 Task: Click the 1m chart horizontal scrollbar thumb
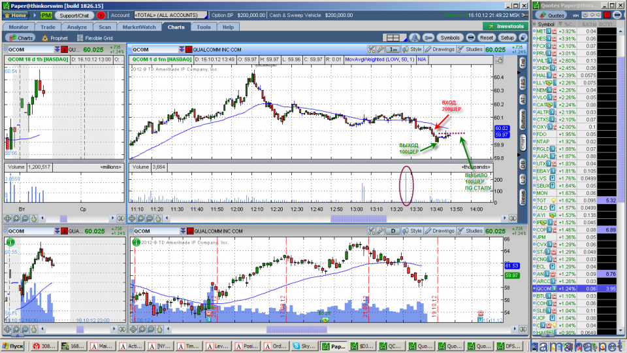click(359, 218)
